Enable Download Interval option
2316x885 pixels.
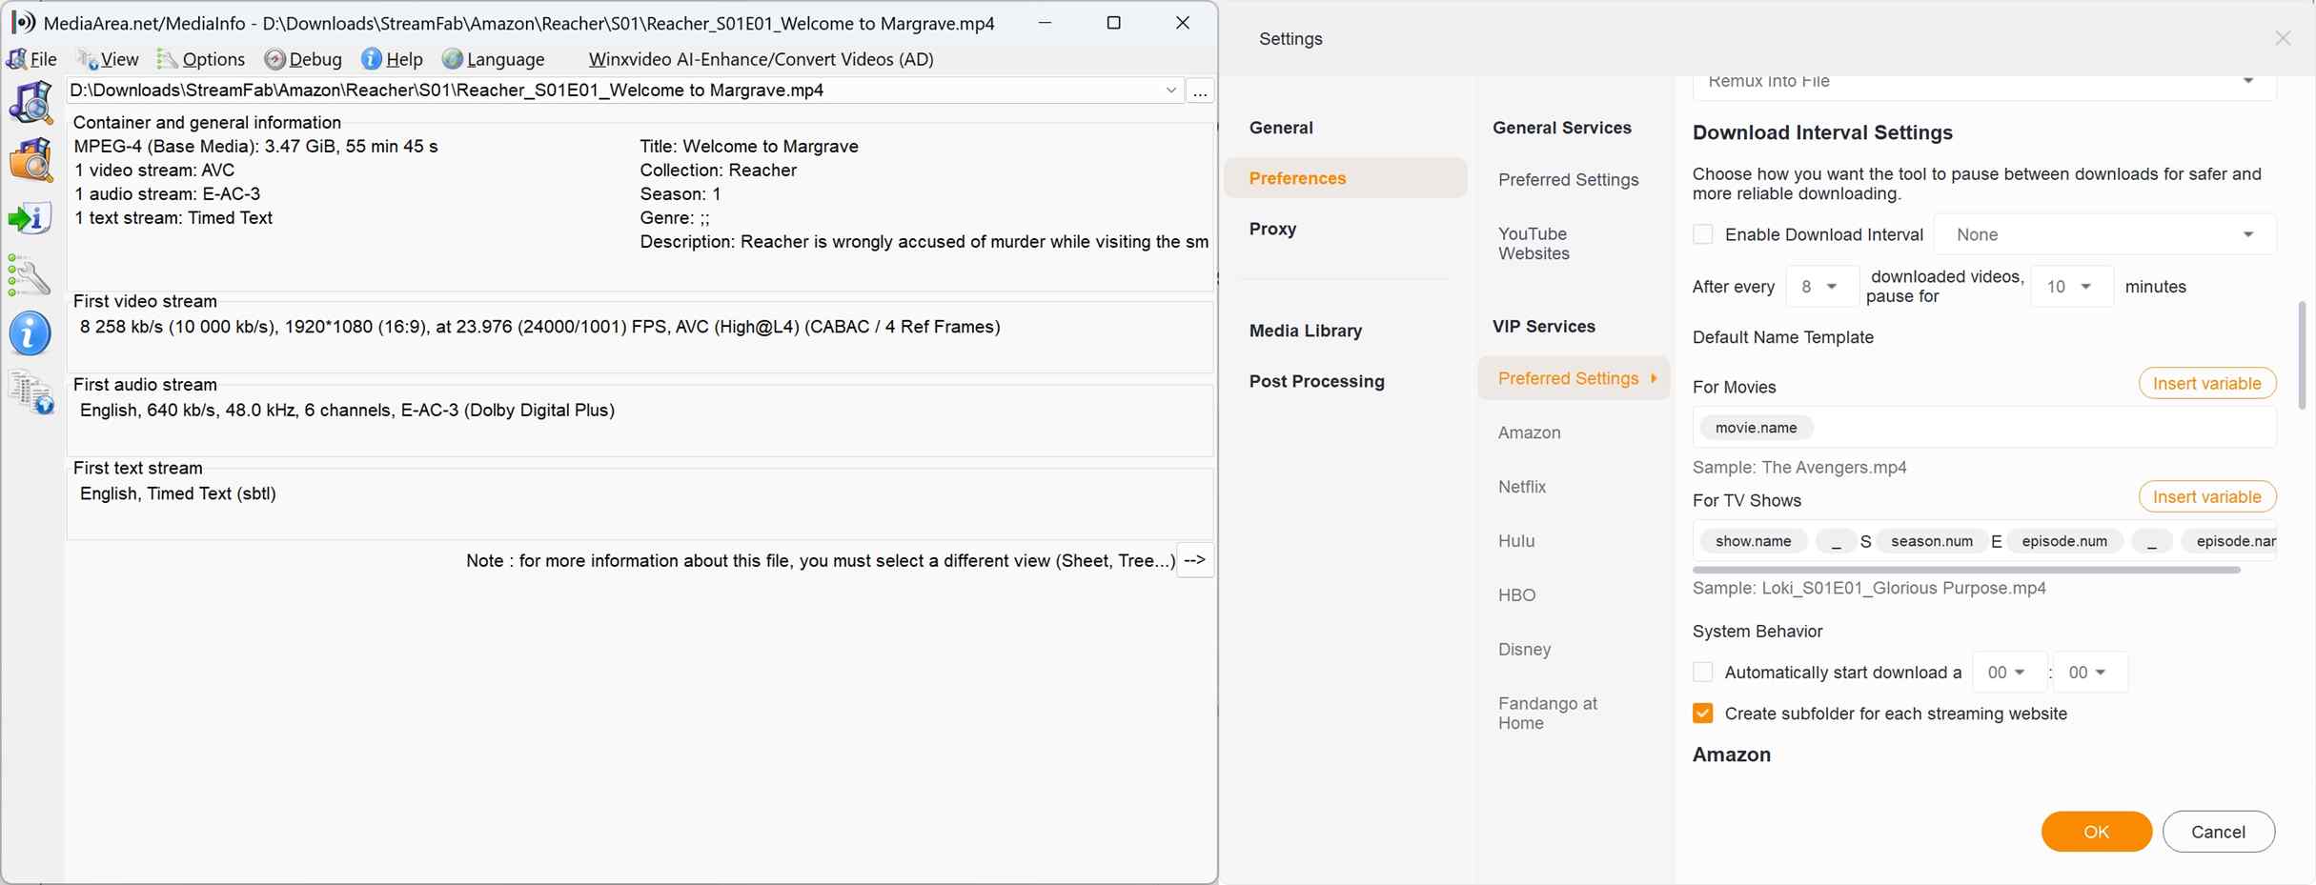[1703, 233]
